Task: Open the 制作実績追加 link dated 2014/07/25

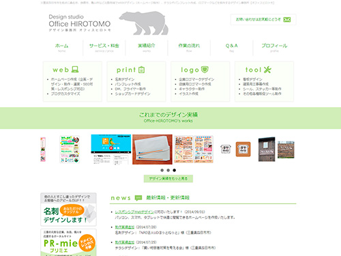Action: pos(125,242)
